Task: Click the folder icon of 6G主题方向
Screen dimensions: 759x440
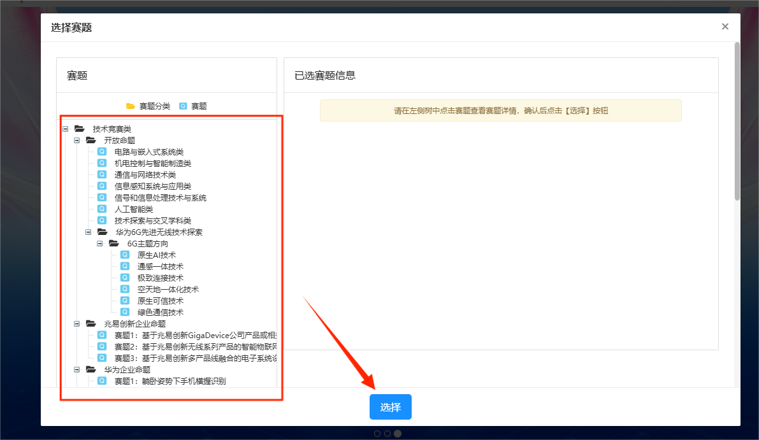Action: pyautogui.click(x=114, y=243)
